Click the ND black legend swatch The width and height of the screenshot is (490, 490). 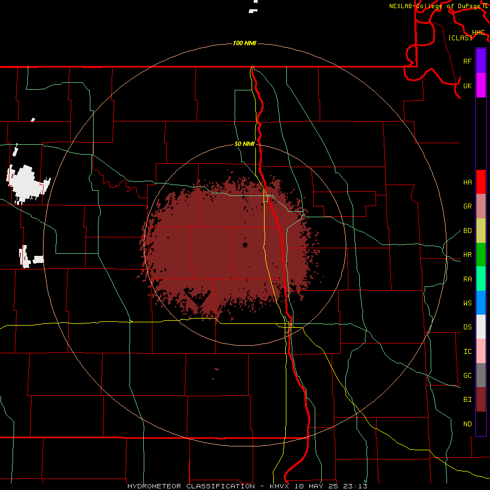(481, 424)
